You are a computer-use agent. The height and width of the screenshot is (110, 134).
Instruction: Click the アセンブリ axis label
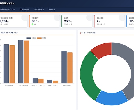(x=52, y=85)
